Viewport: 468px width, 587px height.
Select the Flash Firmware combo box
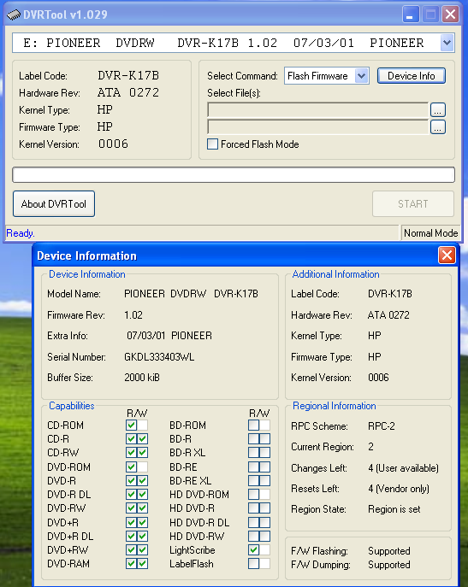click(327, 76)
